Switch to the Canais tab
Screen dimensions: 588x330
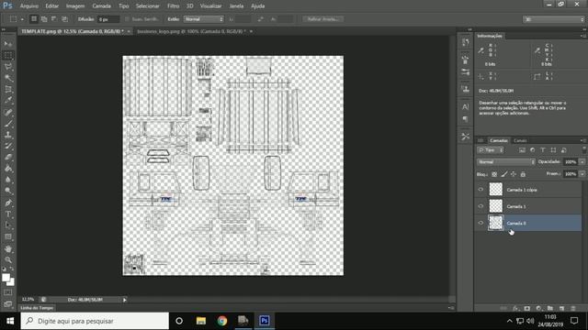click(520, 140)
